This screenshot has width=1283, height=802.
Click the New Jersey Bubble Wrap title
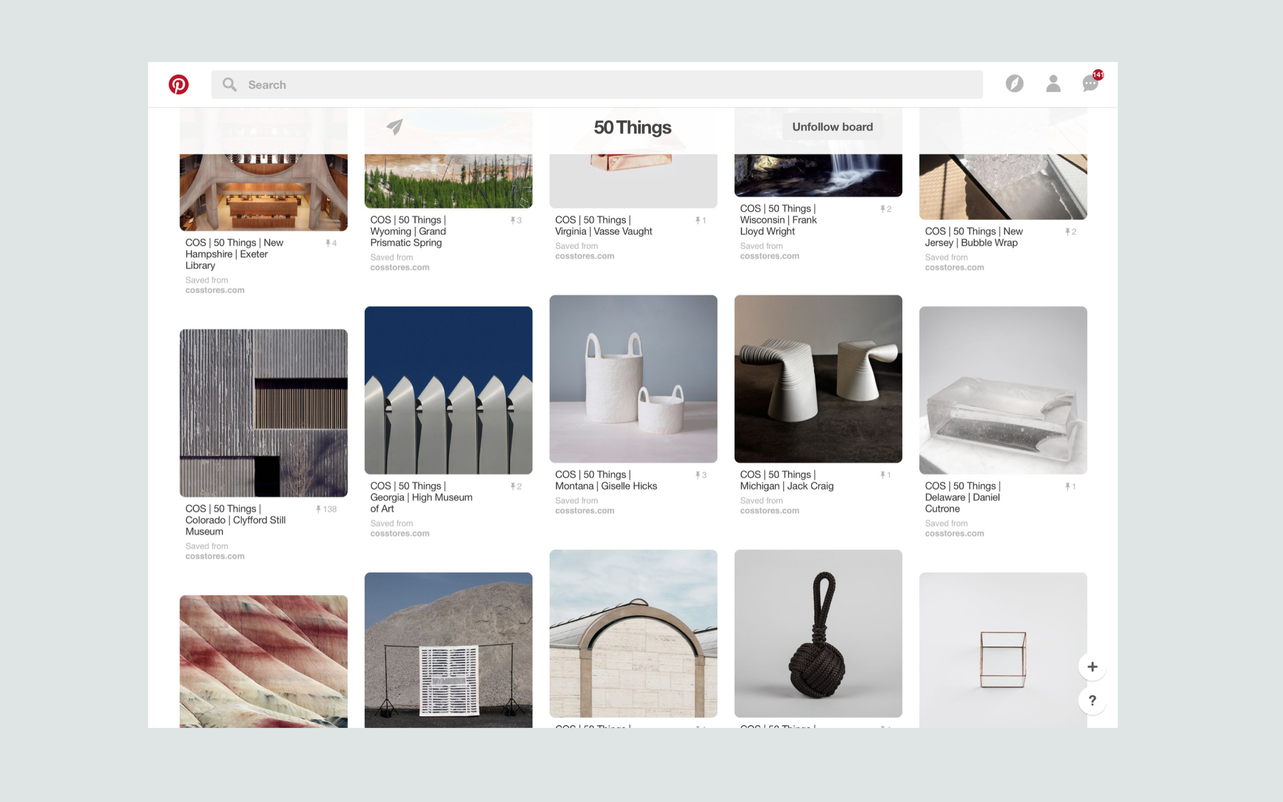click(974, 237)
